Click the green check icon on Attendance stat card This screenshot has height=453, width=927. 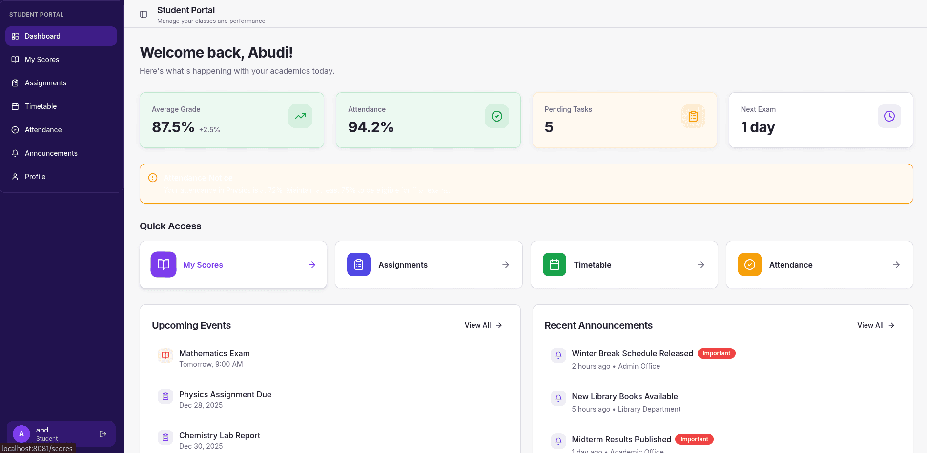coord(497,116)
